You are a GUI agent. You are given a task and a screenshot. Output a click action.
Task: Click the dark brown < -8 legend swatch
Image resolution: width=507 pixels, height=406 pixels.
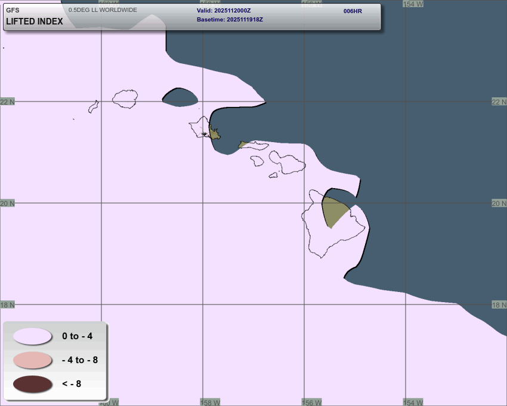(32, 384)
